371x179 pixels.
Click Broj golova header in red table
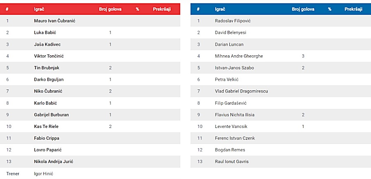[x=110, y=9]
